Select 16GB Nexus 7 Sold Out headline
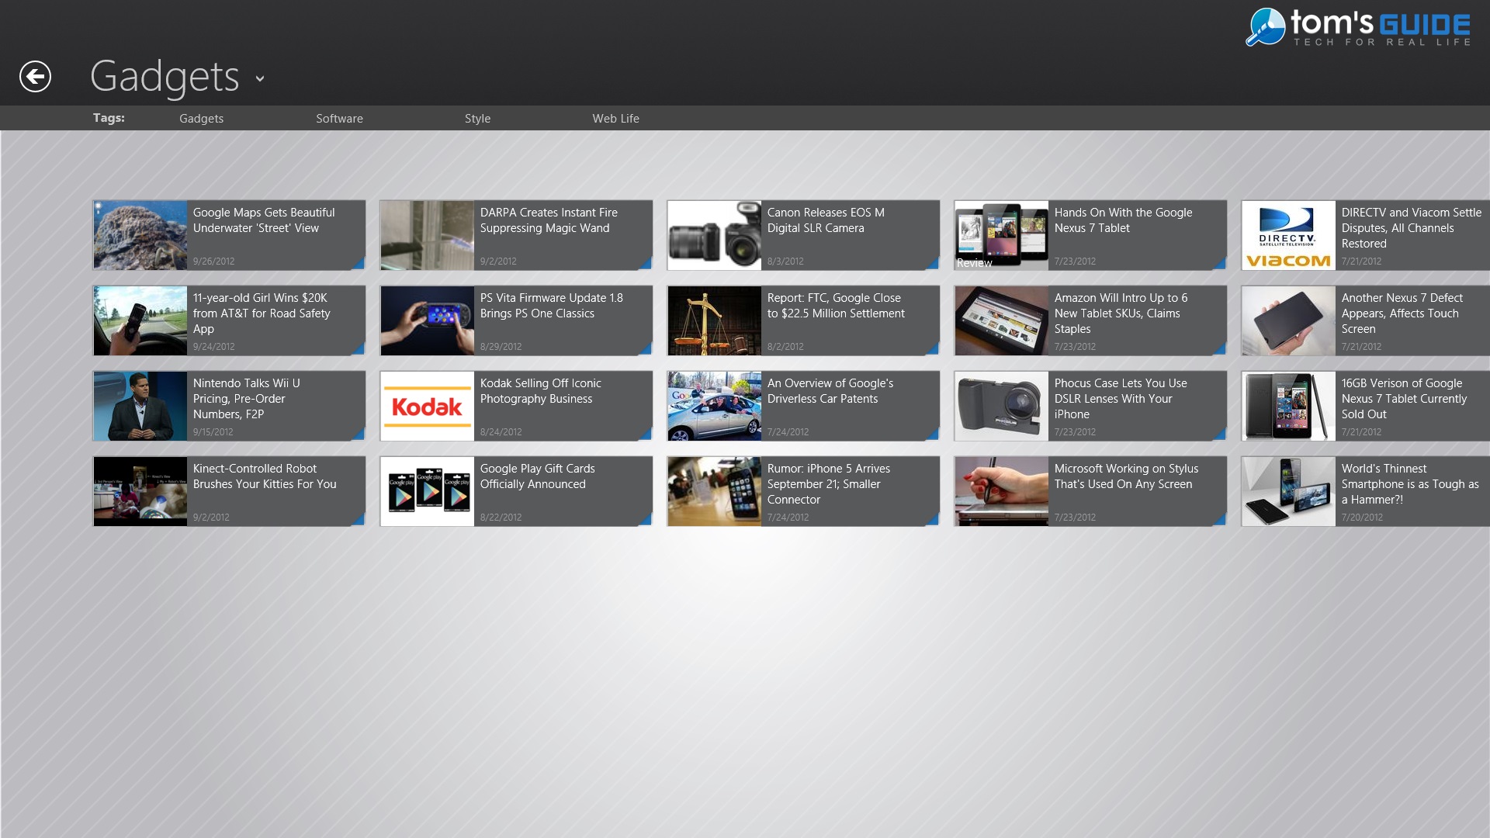This screenshot has width=1490, height=838. click(x=1404, y=398)
